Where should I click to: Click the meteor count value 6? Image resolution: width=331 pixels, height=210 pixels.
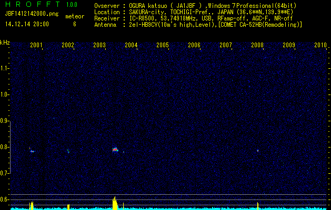tap(75, 24)
